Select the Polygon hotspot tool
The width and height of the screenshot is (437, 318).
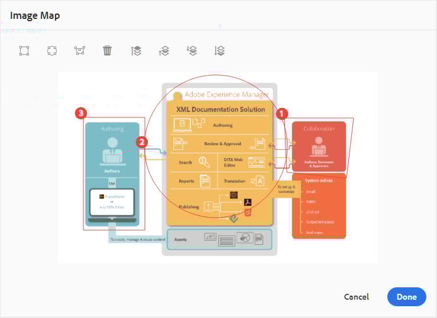tap(80, 51)
